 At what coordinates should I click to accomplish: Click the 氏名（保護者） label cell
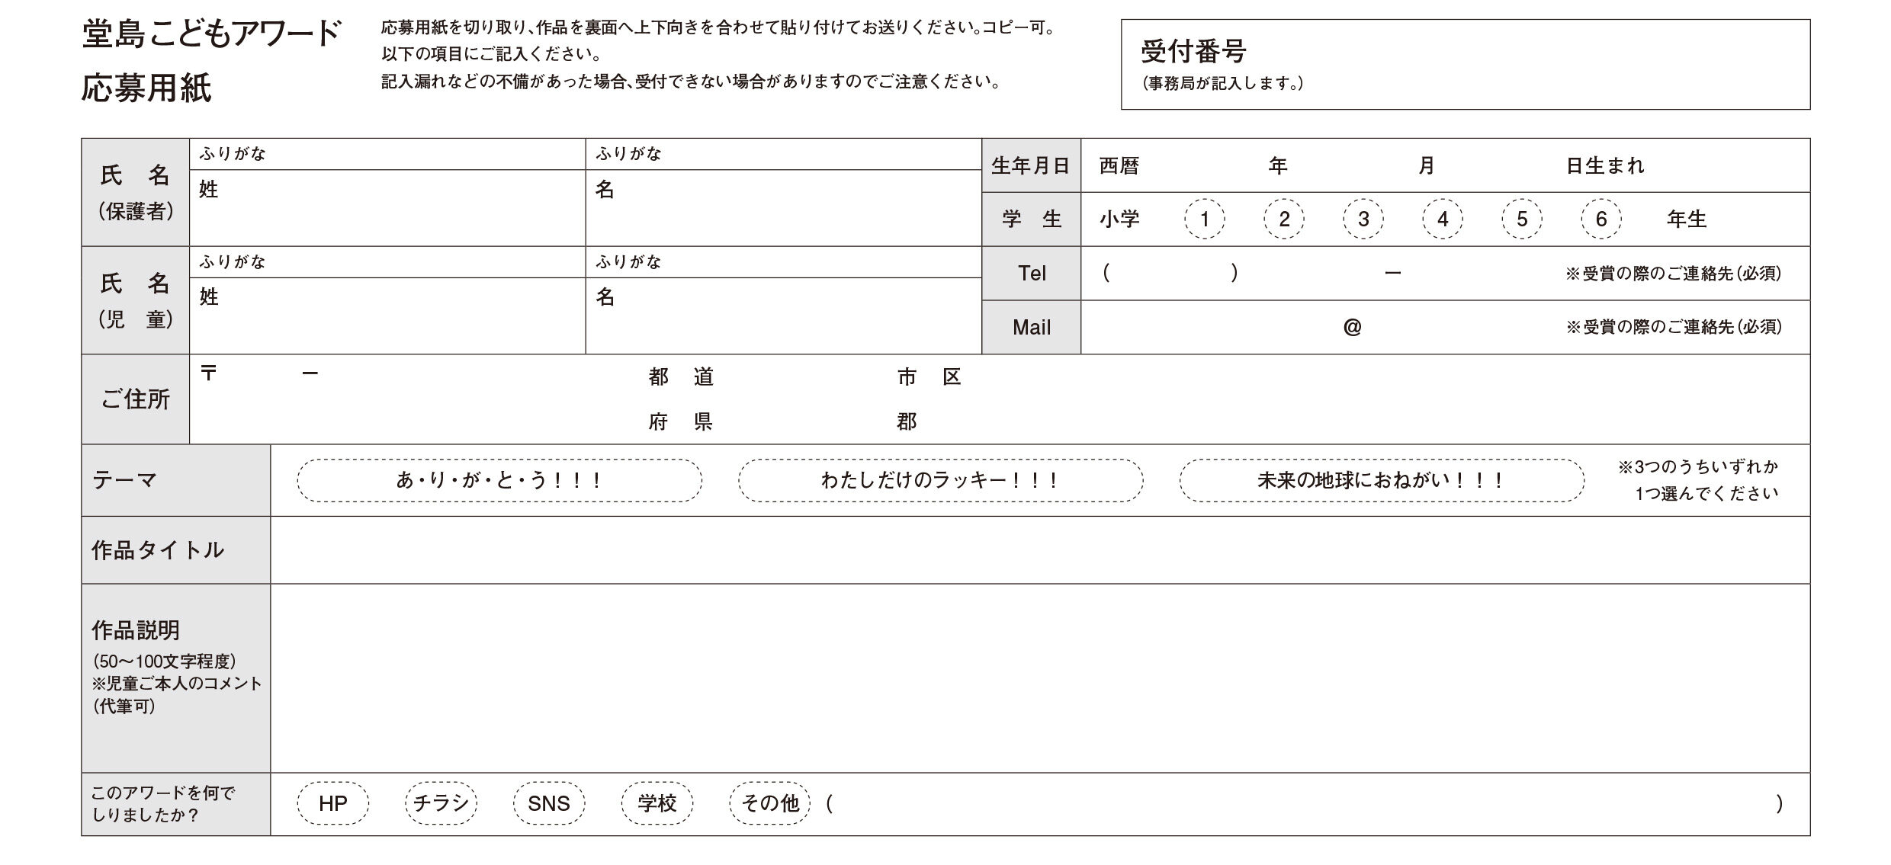[136, 192]
